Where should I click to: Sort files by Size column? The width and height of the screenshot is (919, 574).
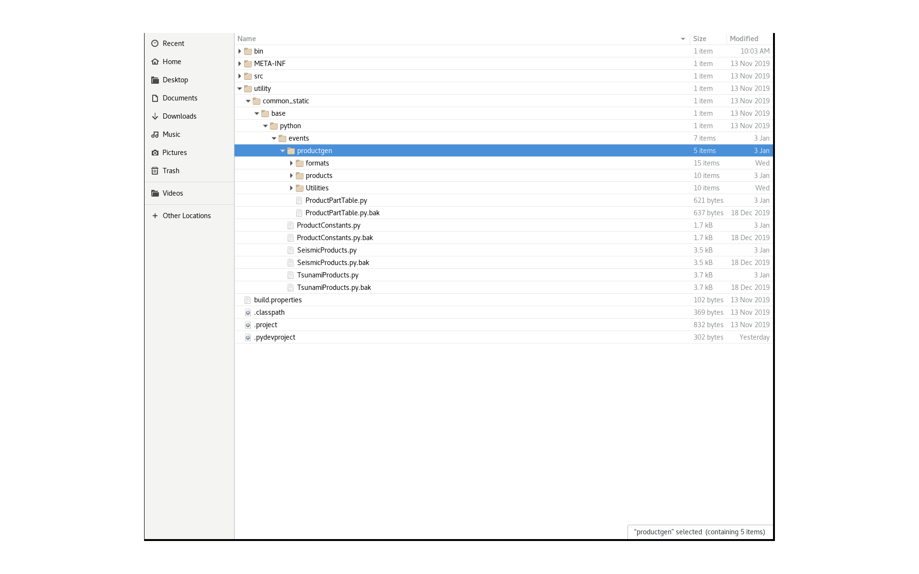coord(699,39)
